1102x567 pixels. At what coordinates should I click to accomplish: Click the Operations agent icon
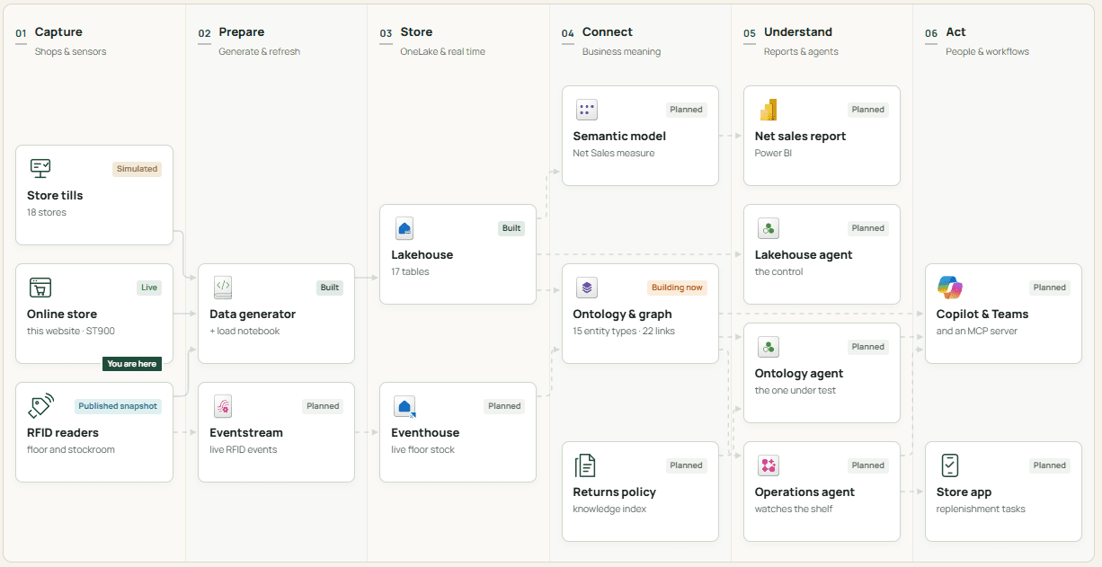click(768, 465)
